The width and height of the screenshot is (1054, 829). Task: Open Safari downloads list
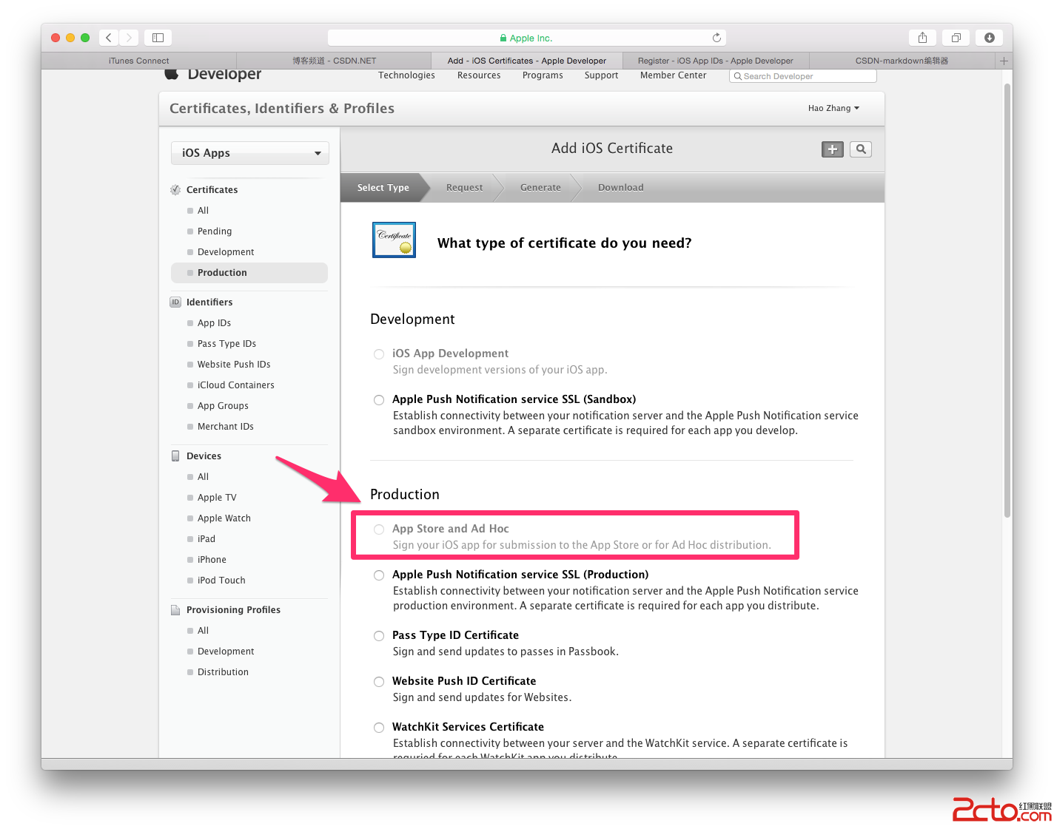point(990,38)
